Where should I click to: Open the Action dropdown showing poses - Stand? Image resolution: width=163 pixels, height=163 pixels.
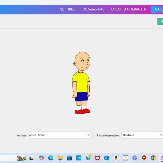[x=60, y=135]
